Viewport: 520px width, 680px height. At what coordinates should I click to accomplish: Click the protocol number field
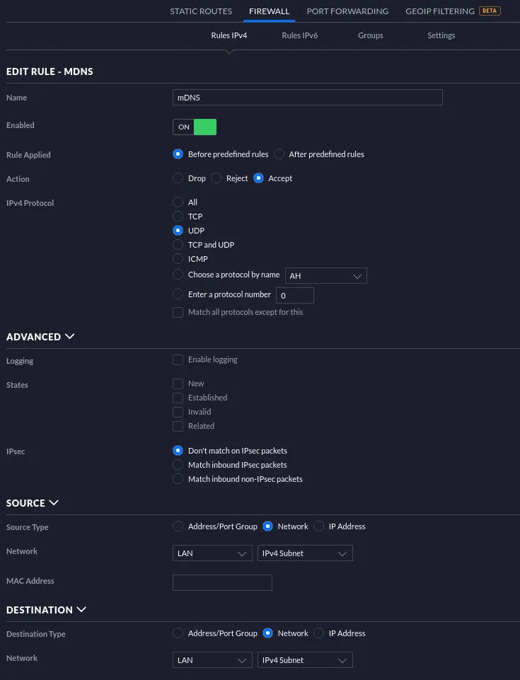pyautogui.click(x=295, y=296)
